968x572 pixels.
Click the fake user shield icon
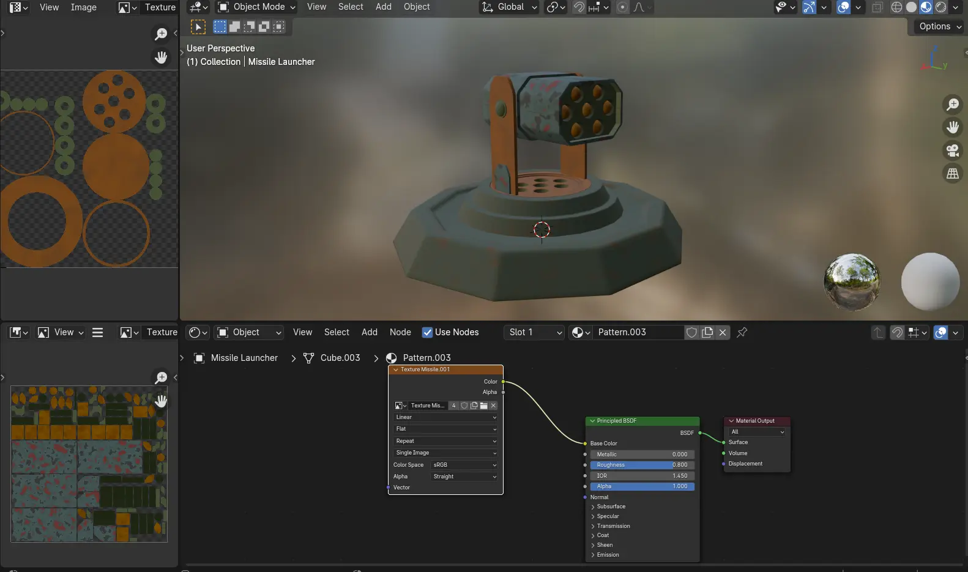tap(691, 332)
